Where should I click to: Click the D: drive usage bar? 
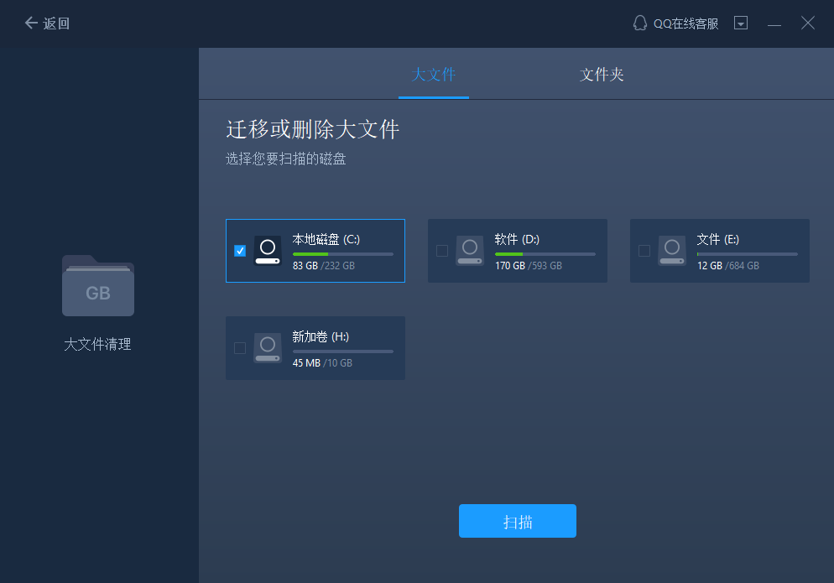(545, 254)
